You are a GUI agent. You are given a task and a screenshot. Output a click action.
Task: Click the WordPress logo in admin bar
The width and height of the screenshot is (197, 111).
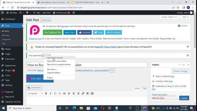(2, 13)
